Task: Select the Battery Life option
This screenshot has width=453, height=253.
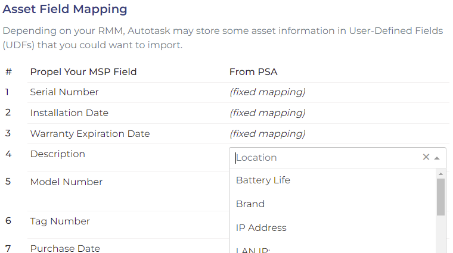Action: 333,180
